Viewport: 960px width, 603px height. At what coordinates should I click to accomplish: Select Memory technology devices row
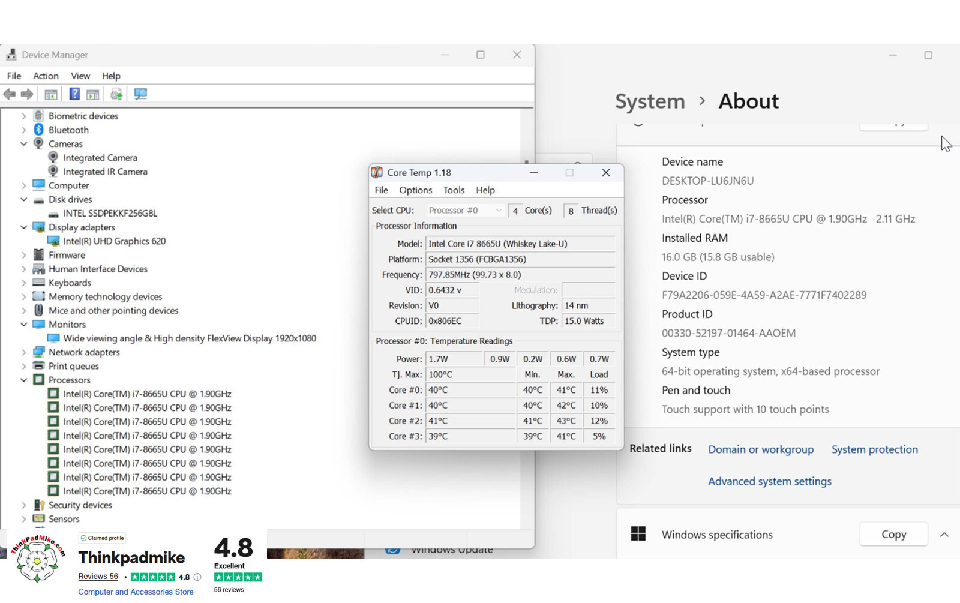pos(105,296)
